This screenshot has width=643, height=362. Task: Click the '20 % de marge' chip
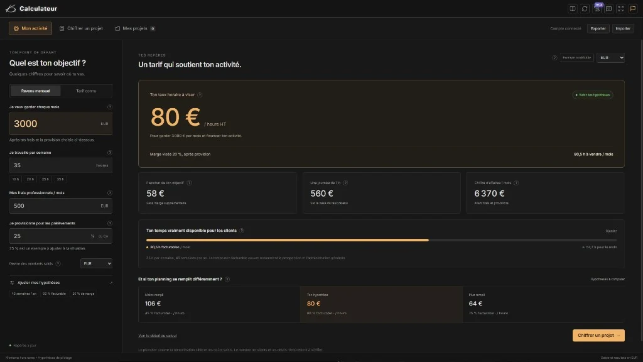(x=84, y=294)
